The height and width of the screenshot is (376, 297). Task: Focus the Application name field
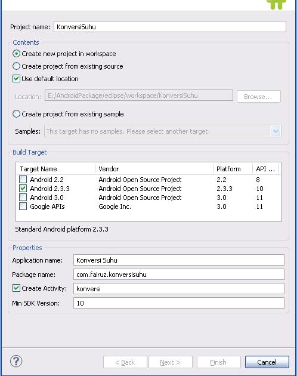coord(179,260)
